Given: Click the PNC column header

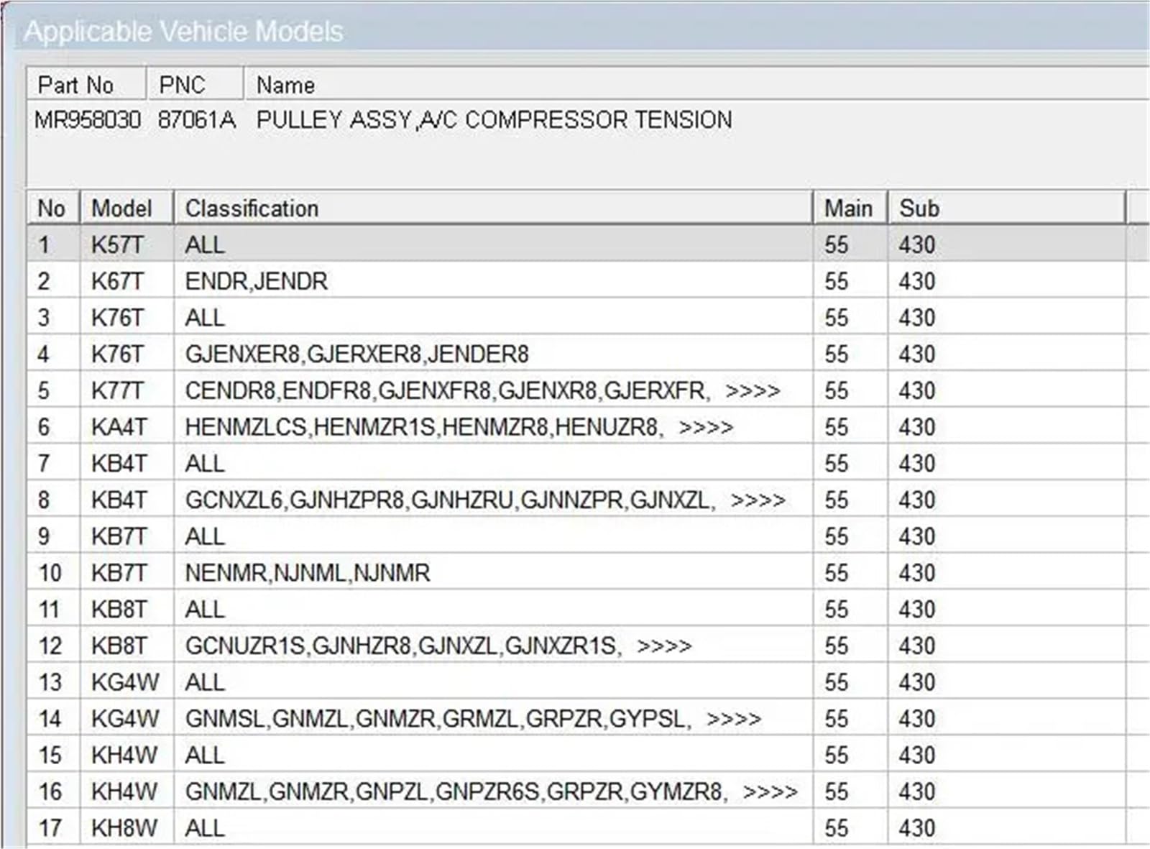Looking at the screenshot, I should tap(195, 85).
